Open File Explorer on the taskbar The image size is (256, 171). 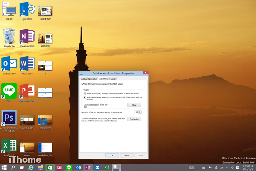(40, 167)
